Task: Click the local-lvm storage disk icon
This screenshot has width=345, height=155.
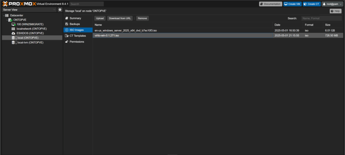Action: click(x=13, y=42)
